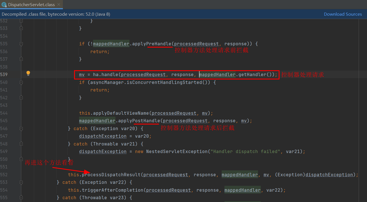Select the DispatcherServlet.class editor tab
Viewport: 367px width, 202px height.
click(x=31, y=4)
